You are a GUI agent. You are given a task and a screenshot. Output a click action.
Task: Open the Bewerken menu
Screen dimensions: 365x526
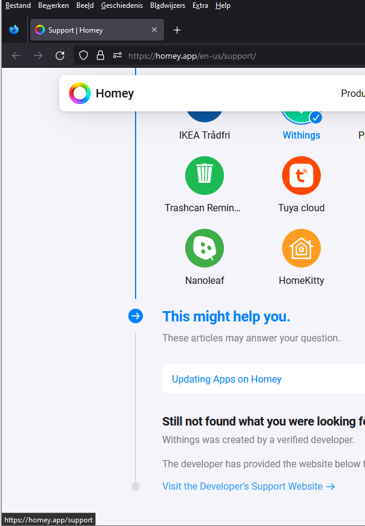53,5
